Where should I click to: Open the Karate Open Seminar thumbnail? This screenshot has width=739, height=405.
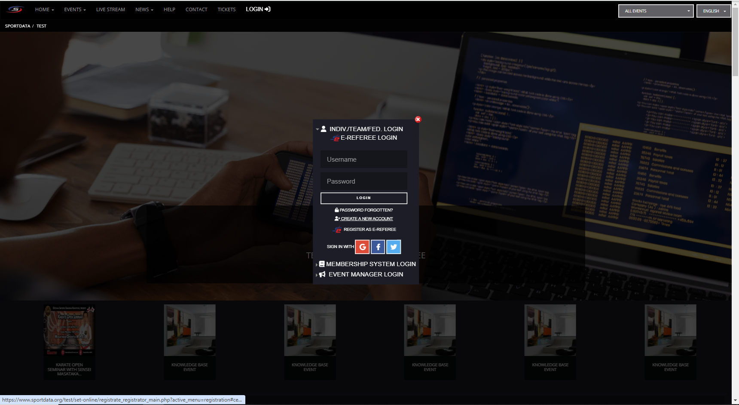69,330
